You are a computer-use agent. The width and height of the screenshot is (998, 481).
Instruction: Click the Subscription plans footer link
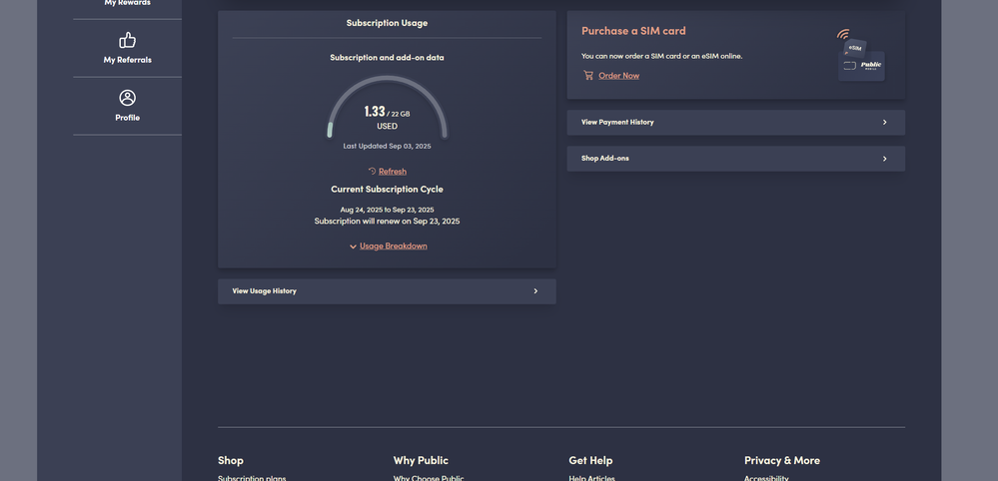pyautogui.click(x=252, y=478)
